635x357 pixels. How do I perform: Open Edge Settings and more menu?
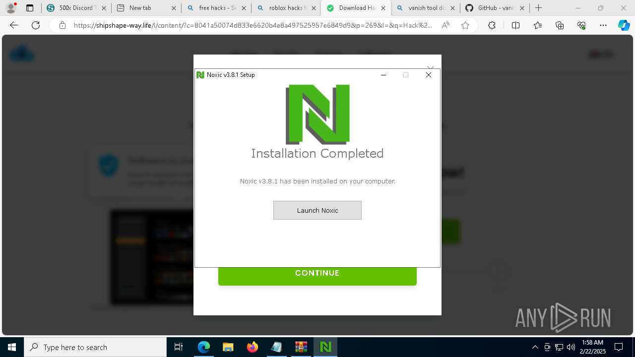click(x=603, y=25)
